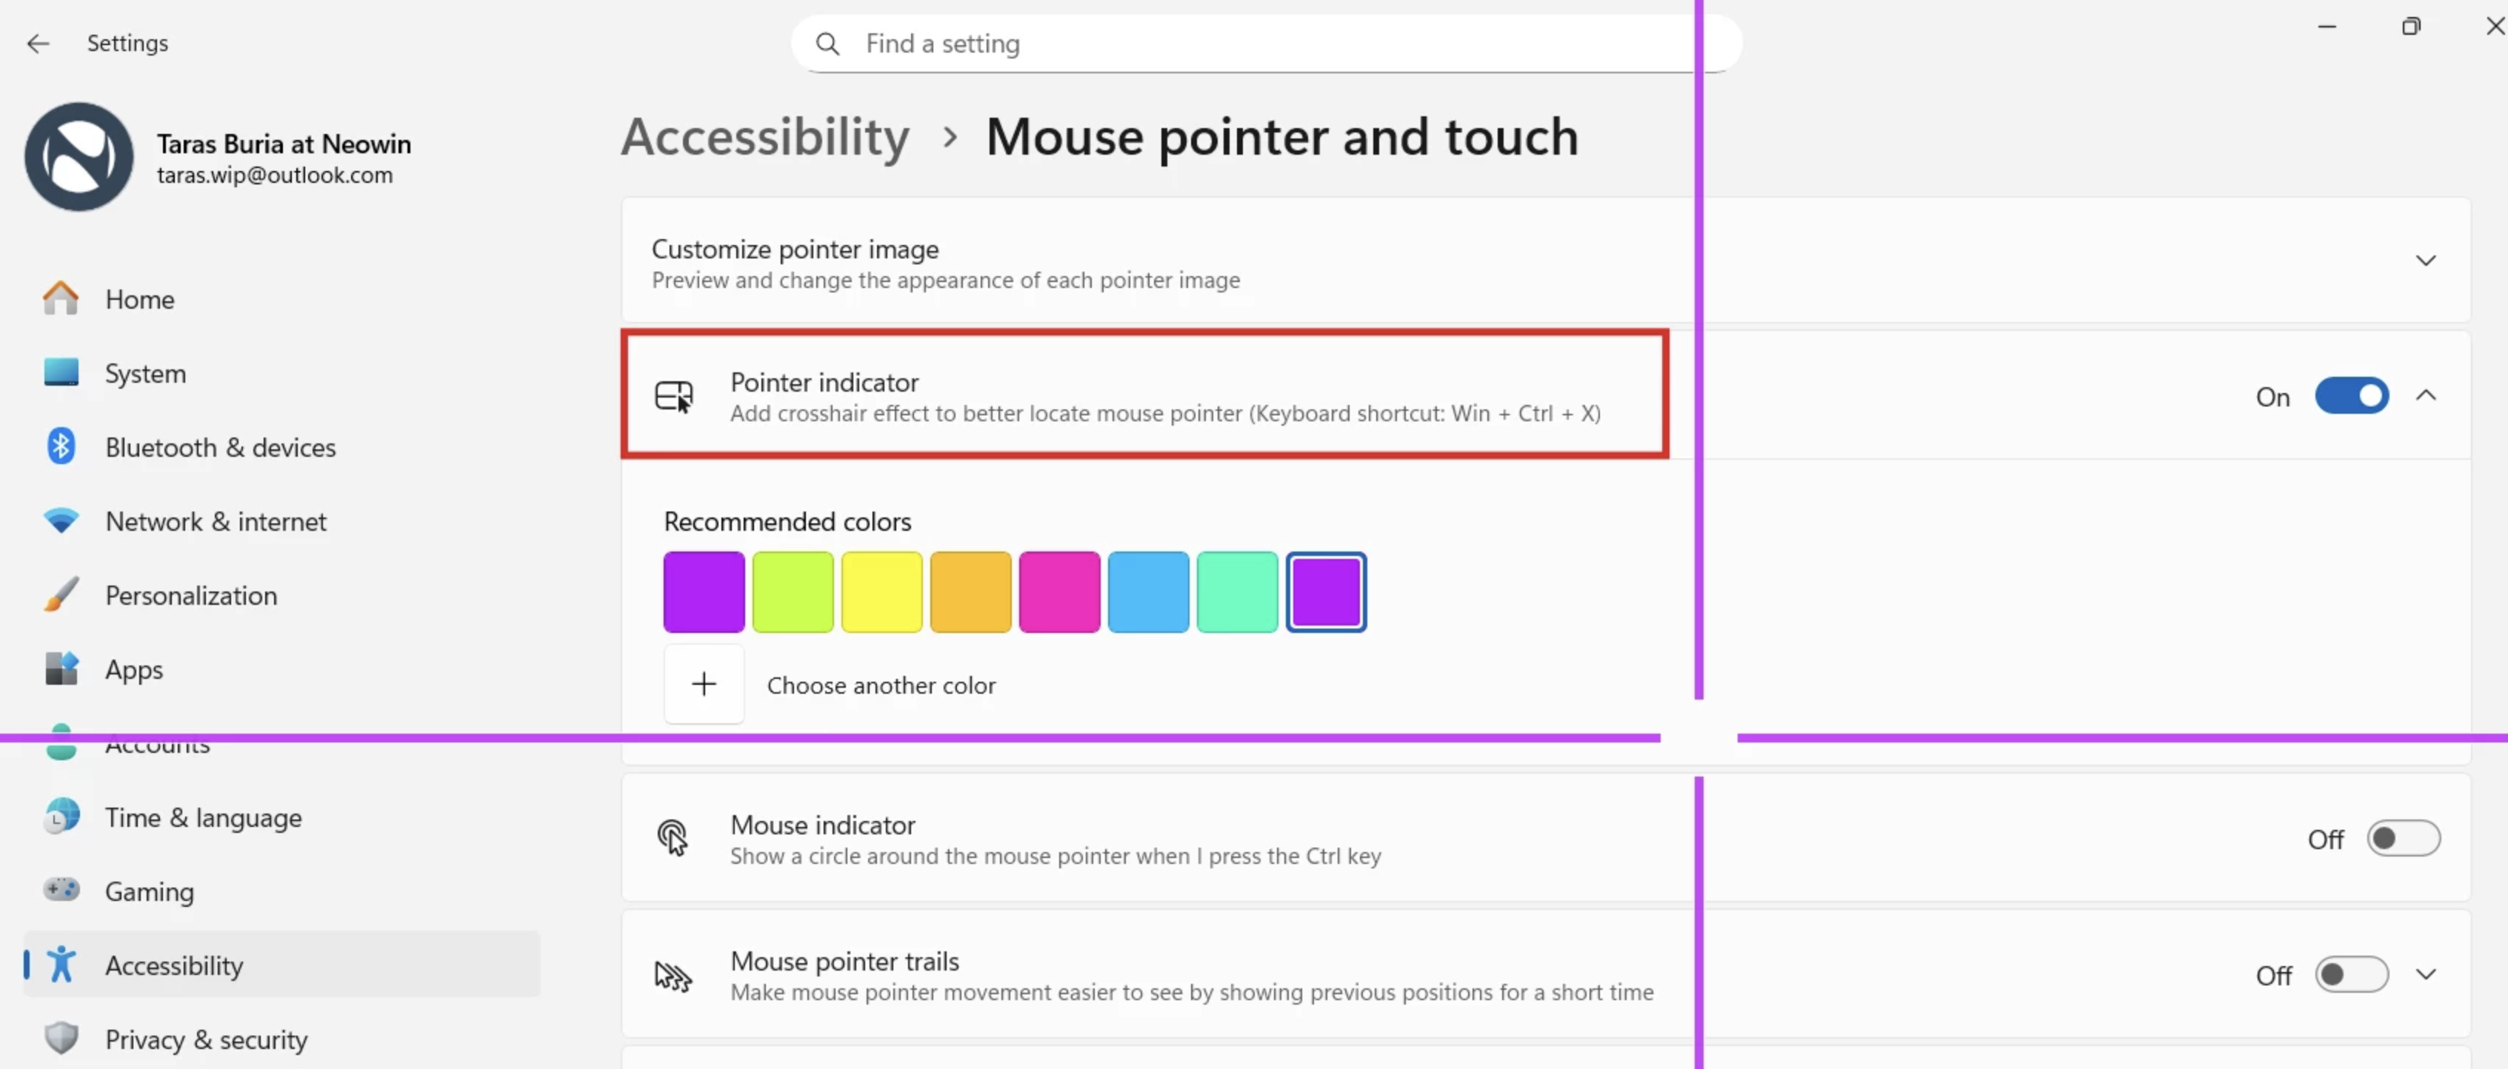Image resolution: width=2508 pixels, height=1069 pixels.
Task: Click the Network & internet Wi-Fi icon
Action: pos(60,521)
